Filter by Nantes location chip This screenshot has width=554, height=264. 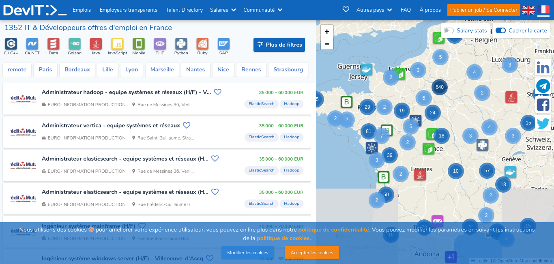pos(195,69)
